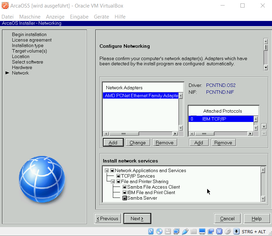
Task: Click network services list scroll down arrow
Action: click(263, 199)
